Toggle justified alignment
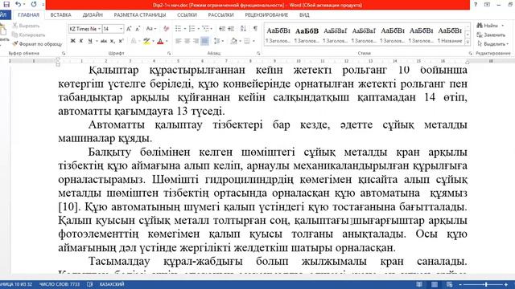 click(x=204, y=41)
